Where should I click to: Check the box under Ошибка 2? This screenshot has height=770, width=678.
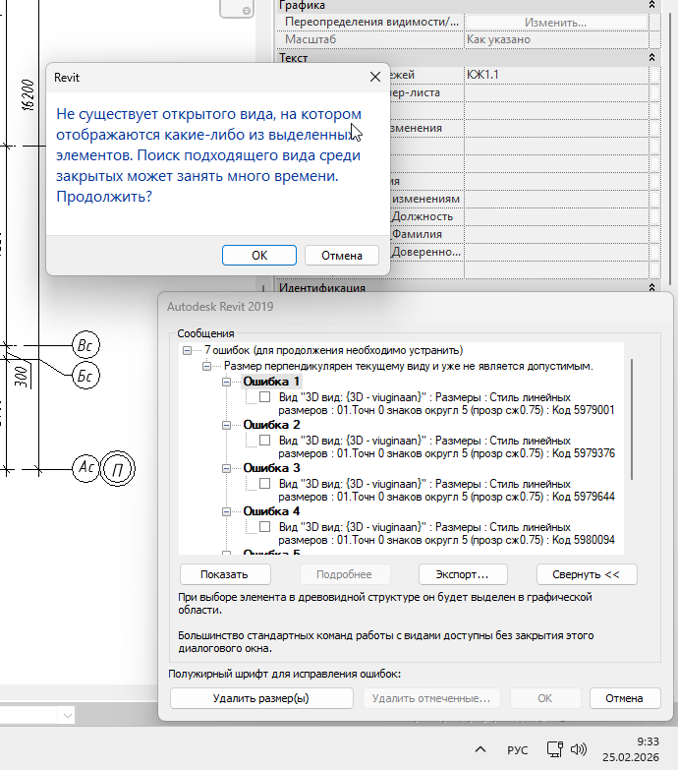(265, 440)
